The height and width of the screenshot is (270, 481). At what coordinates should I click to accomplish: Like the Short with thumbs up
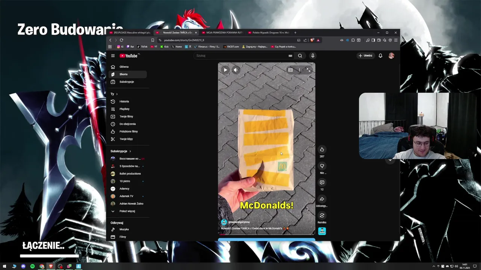322,149
